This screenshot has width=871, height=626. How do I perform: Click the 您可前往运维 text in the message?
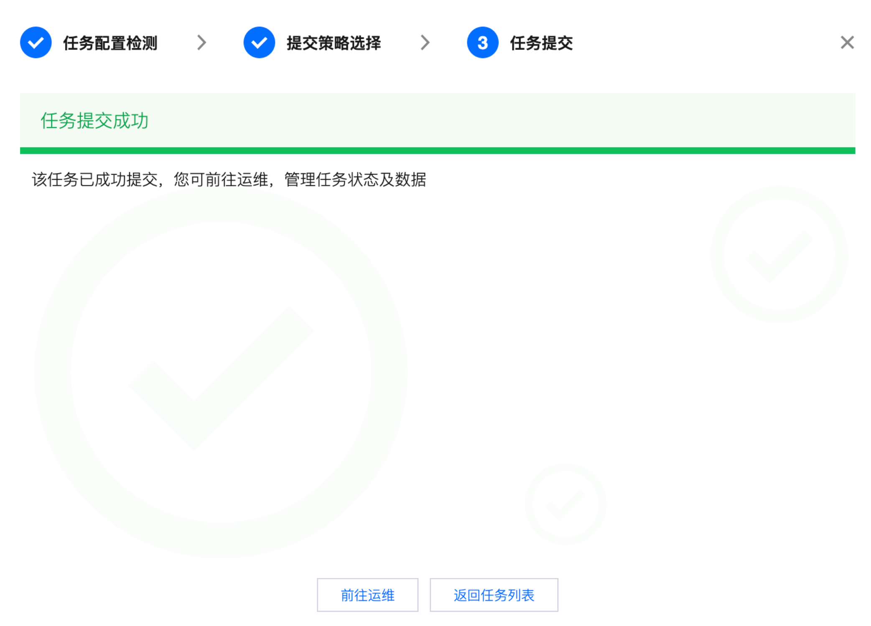[x=221, y=180]
